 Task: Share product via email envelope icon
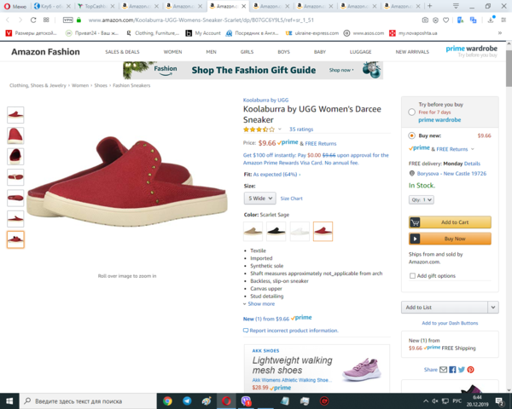coord(443,370)
